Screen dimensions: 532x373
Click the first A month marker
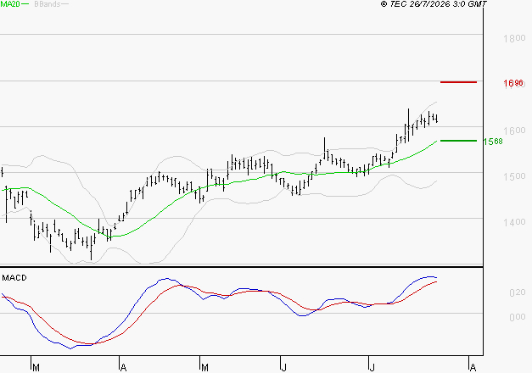[x=124, y=367]
